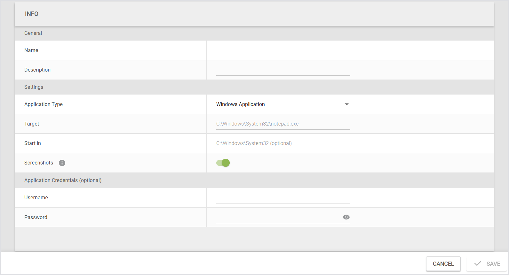Click the Screenshots row label

click(39, 163)
